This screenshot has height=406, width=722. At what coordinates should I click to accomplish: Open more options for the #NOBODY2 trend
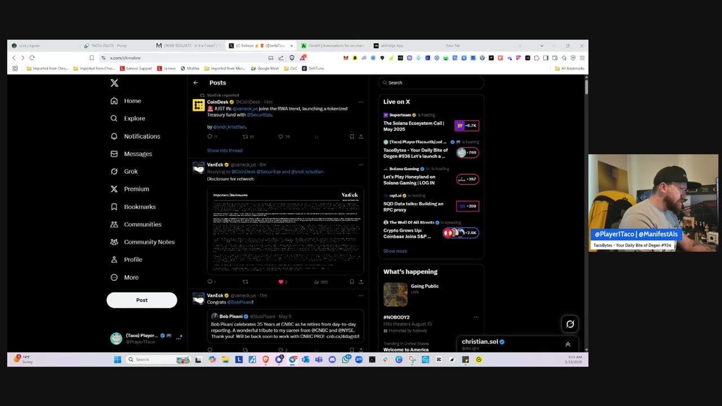476,317
